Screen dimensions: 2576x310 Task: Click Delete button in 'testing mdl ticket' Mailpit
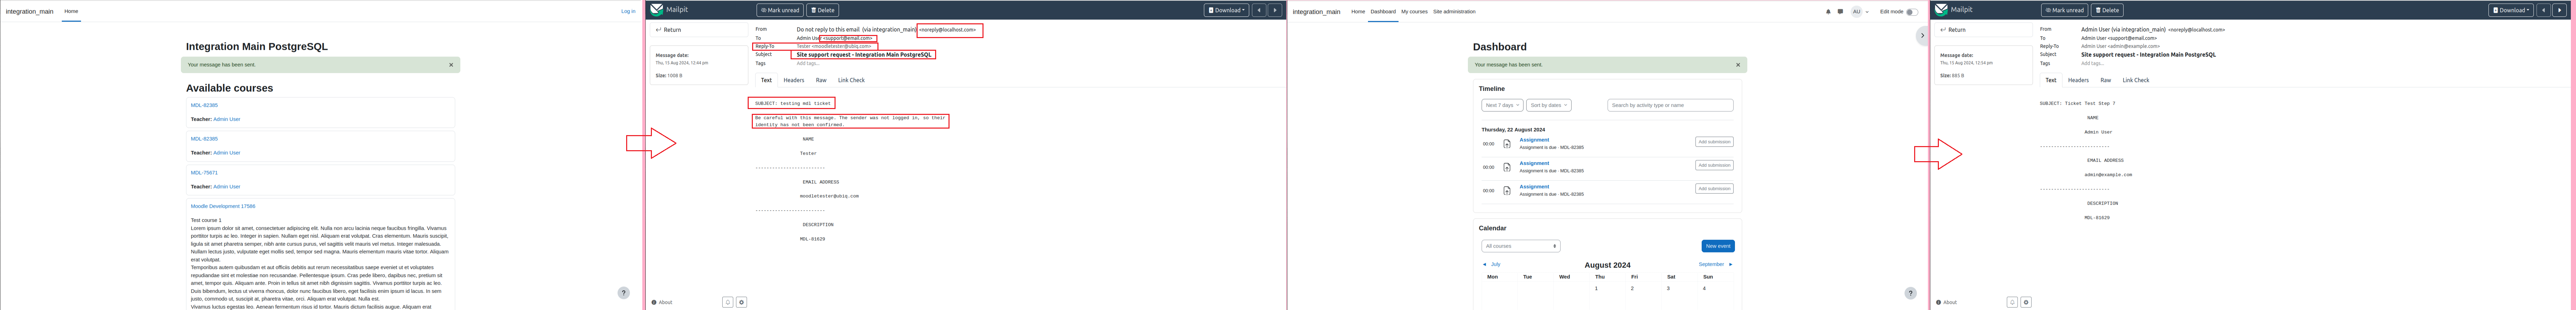coord(823,10)
